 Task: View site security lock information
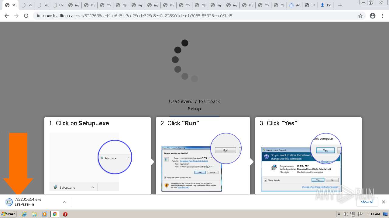click(x=38, y=16)
